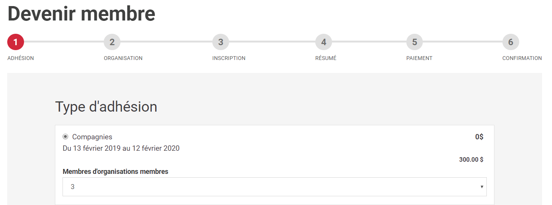Go to the ADHÉSION step label

[x=21, y=58]
